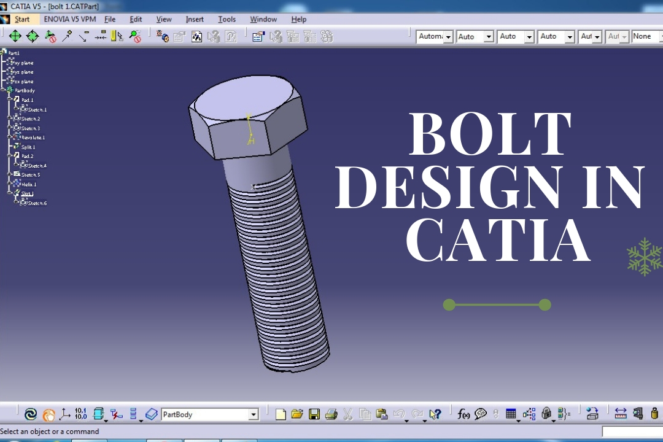The image size is (663, 442).
Task: Open the Help menu
Action: pos(298,19)
